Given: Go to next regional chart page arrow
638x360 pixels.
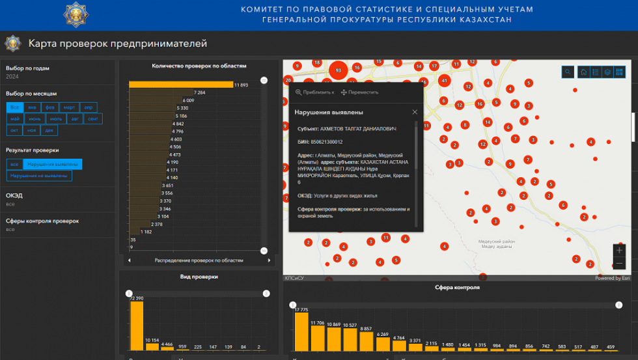Looking at the screenshot, I should tap(270, 260).
